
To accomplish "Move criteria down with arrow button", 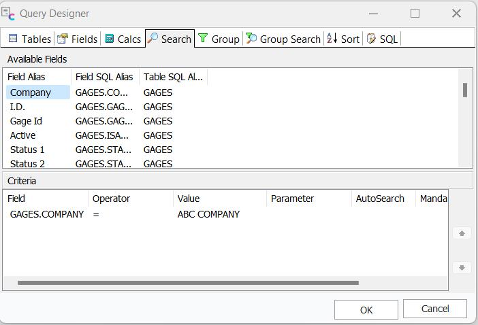I will pyautogui.click(x=462, y=267).
